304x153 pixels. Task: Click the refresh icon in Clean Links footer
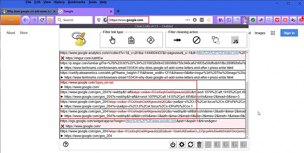[191, 145]
